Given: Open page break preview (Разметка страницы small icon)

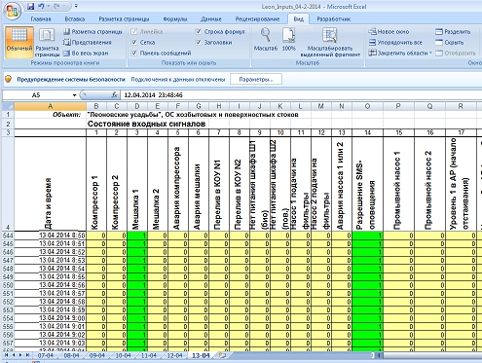Looking at the screenshot, I should pos(93,32).
